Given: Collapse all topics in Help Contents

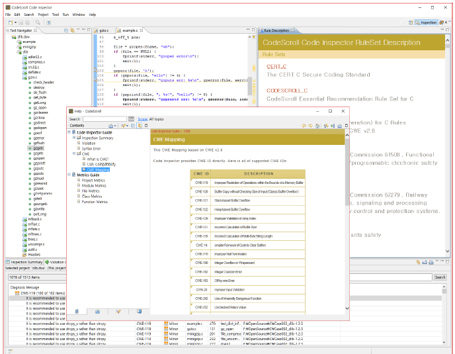Looking at the screenshot, I should (x=133, y=126).
